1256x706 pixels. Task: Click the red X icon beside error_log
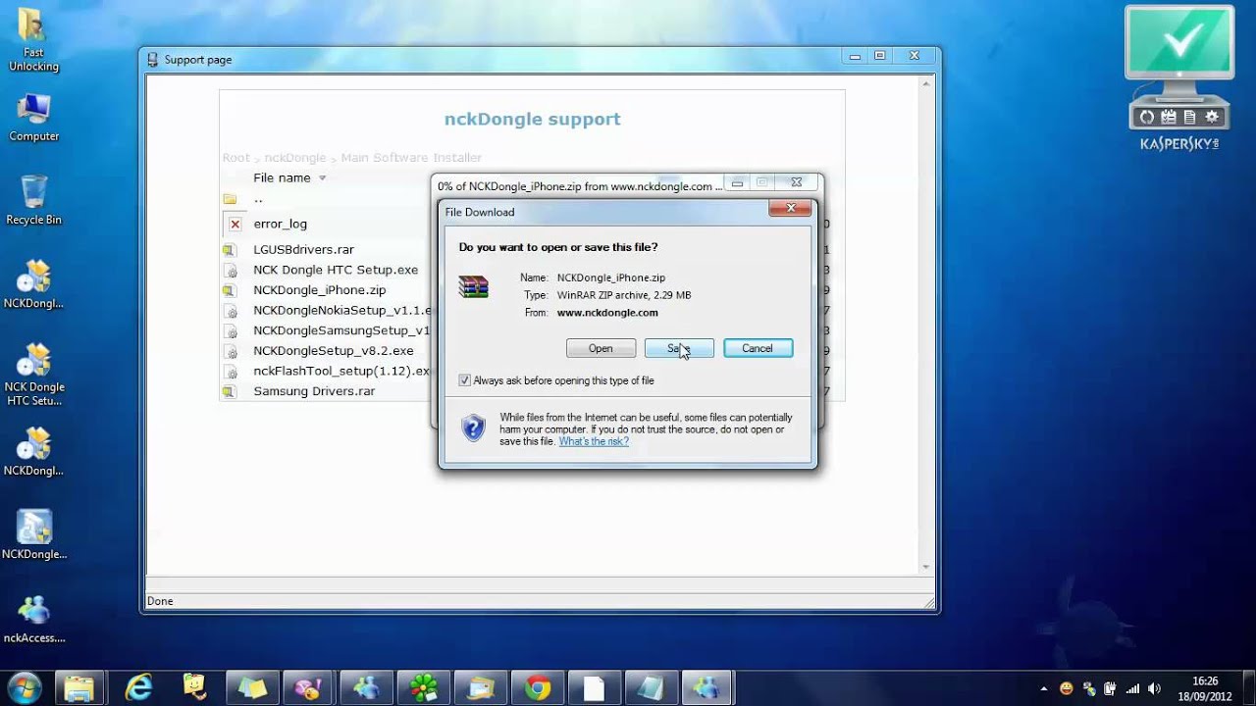coord(235,224)
